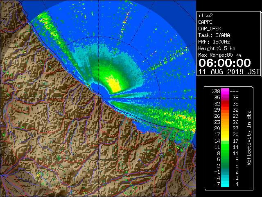
Task: Select the cyan -7 dBZ legend swatch
Action: pos(225,184)
